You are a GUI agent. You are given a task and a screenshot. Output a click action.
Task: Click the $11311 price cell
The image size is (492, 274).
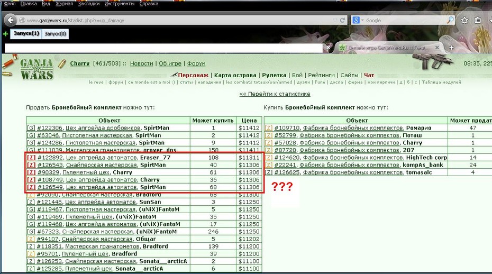tap(249, 158)
